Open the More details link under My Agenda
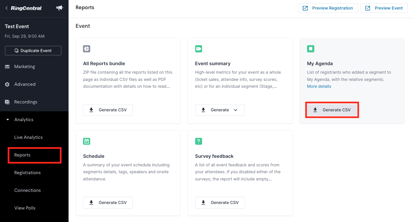This screenshot has height=222, width=413. pyautogui.click(x=319, y=86)
